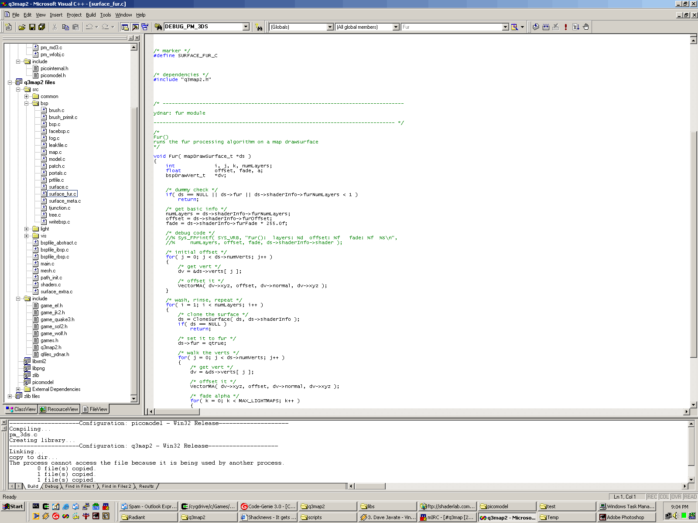The height and width of the screenshot is (523, 698).
Task: Switch to the ClassView tab
Action: point(21,409)
